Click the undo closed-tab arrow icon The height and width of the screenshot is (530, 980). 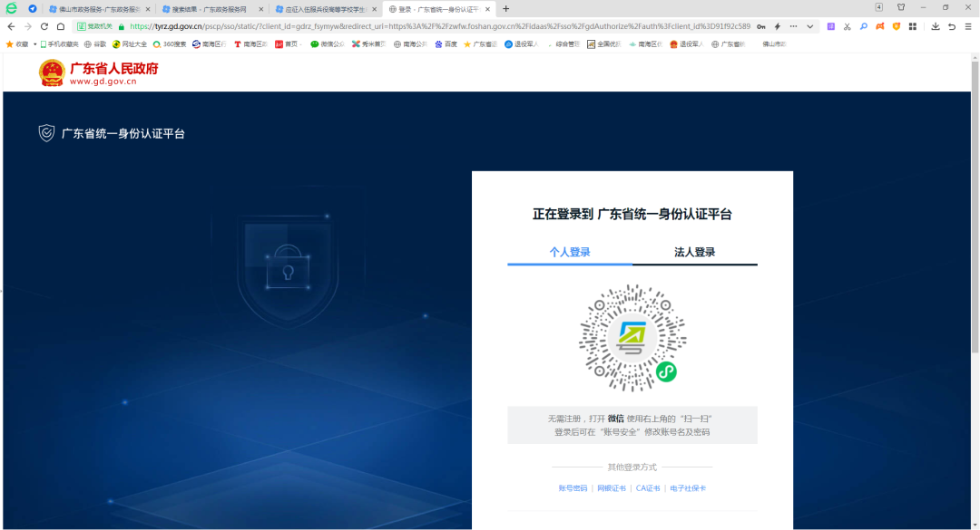pos(951,26)
